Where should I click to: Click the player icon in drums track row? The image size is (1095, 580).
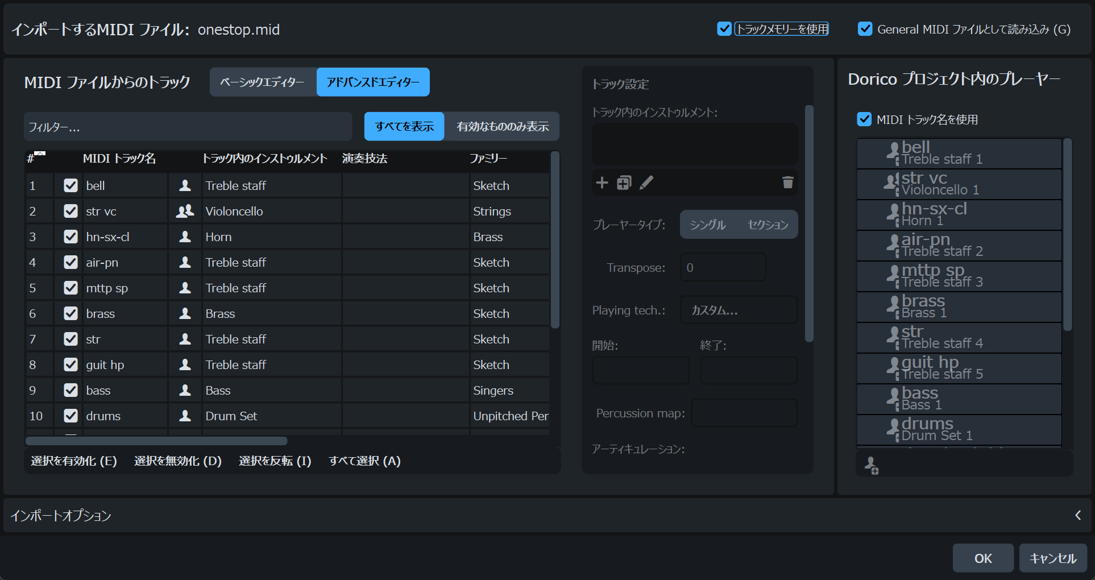tap(185, 416)
